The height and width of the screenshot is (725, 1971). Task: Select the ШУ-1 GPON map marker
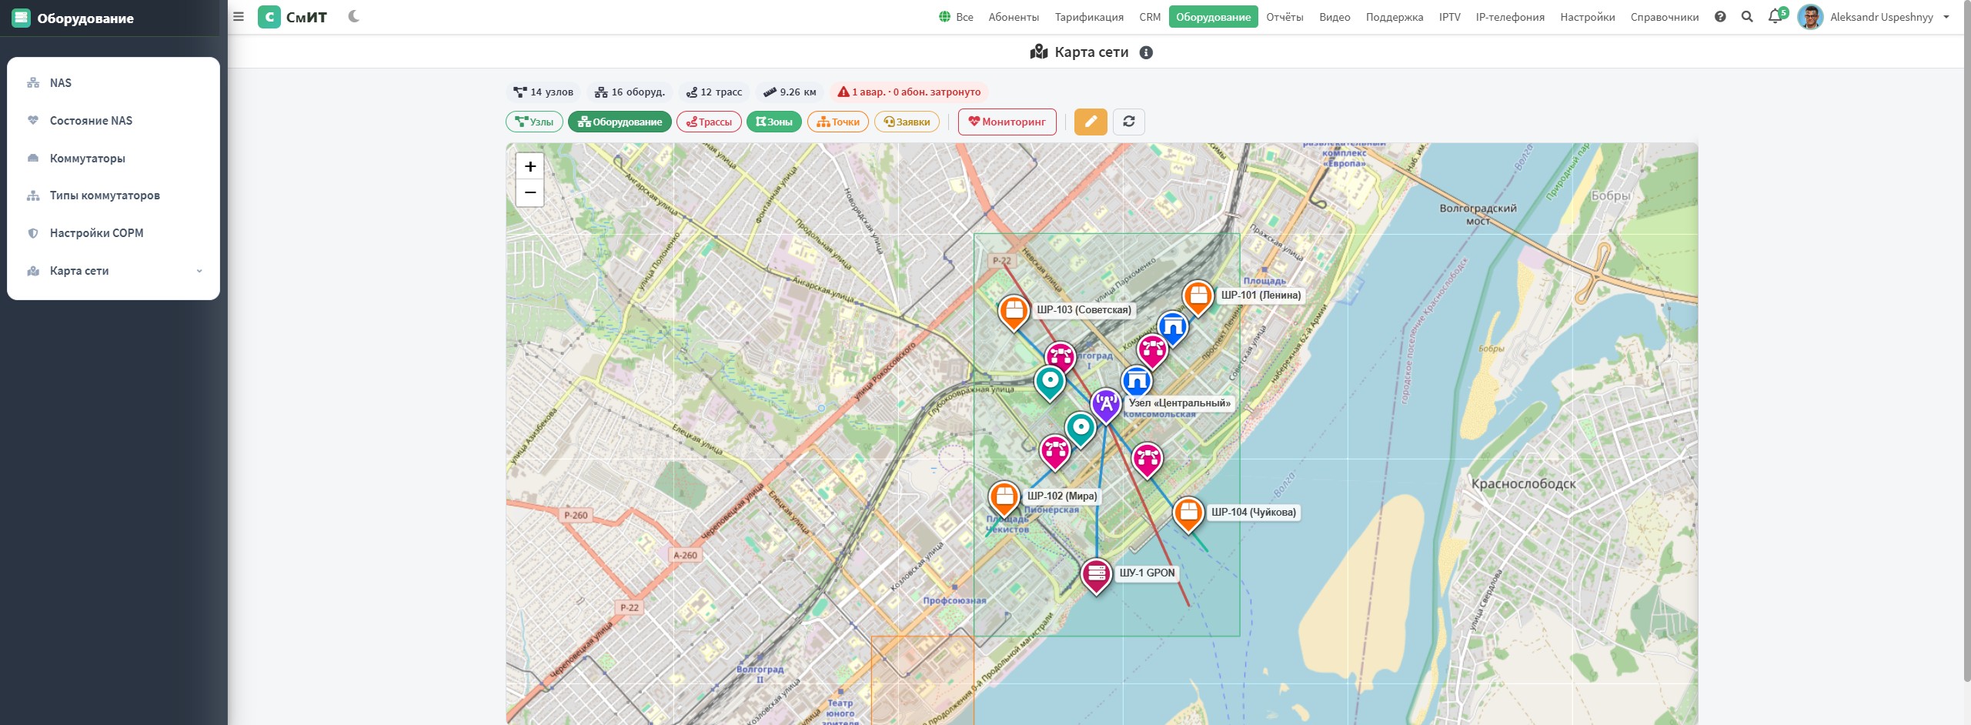pos(1096,576)
